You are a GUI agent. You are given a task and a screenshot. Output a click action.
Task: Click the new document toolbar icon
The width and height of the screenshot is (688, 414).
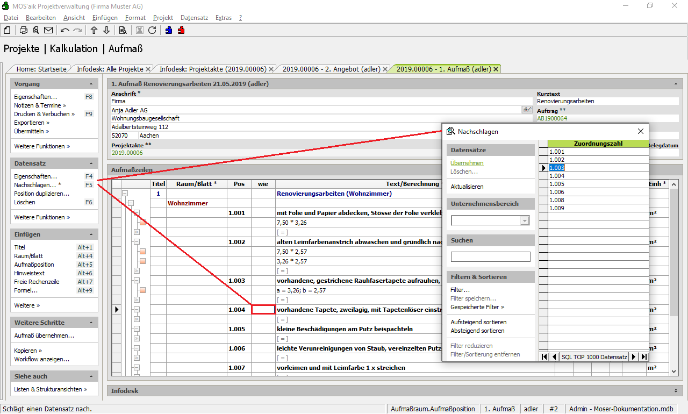pyautogui.click(x=7, y=30)
